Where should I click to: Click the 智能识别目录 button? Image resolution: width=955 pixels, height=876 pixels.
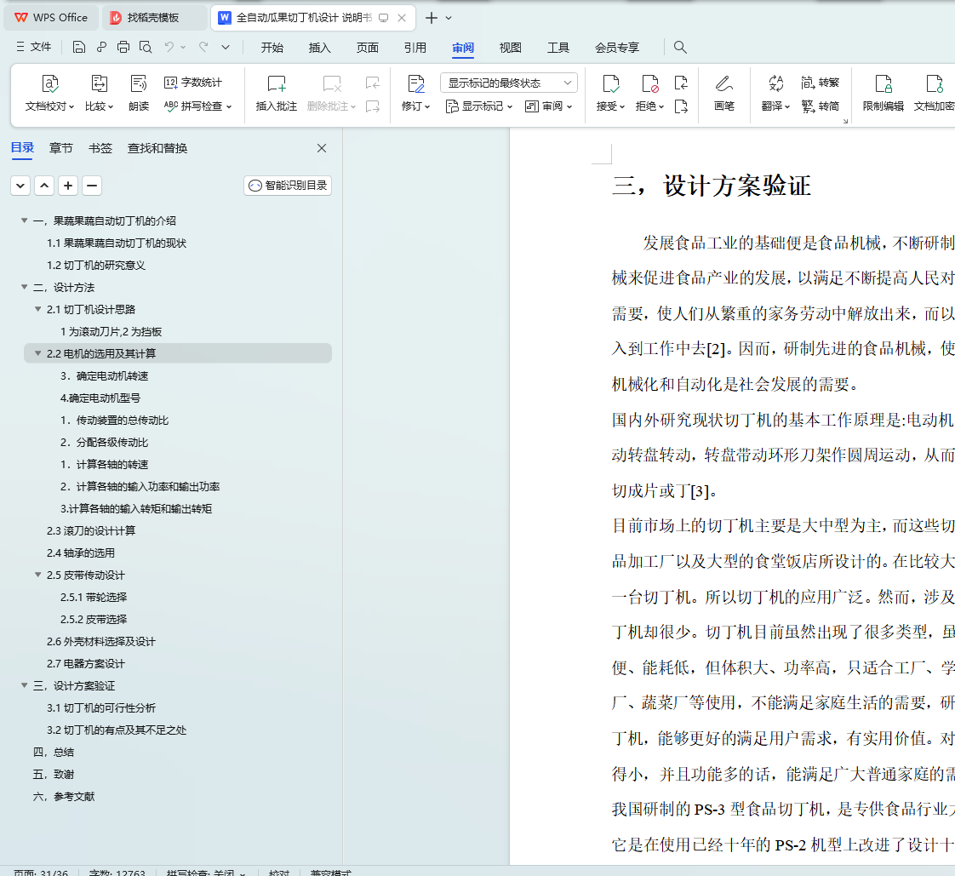click(288, 186)
